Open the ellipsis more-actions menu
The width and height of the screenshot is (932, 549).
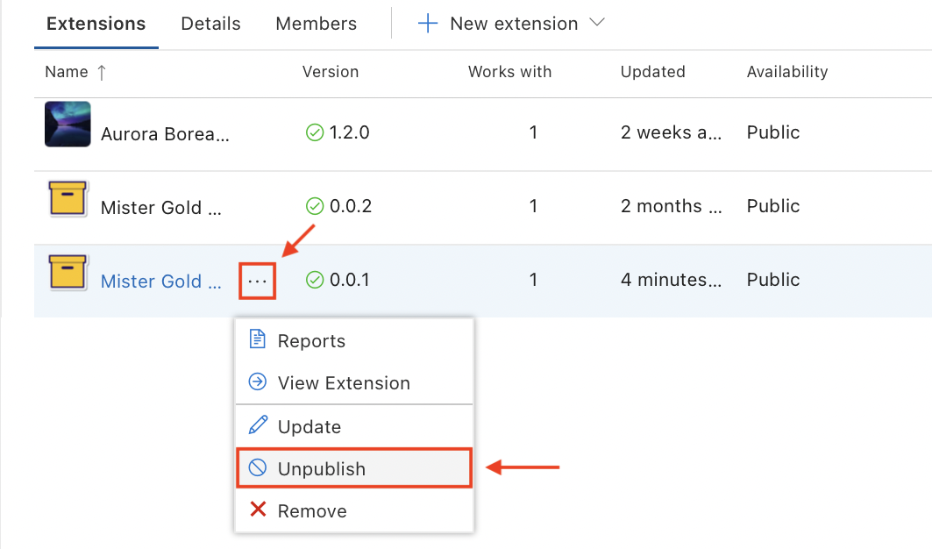(257, 280)
